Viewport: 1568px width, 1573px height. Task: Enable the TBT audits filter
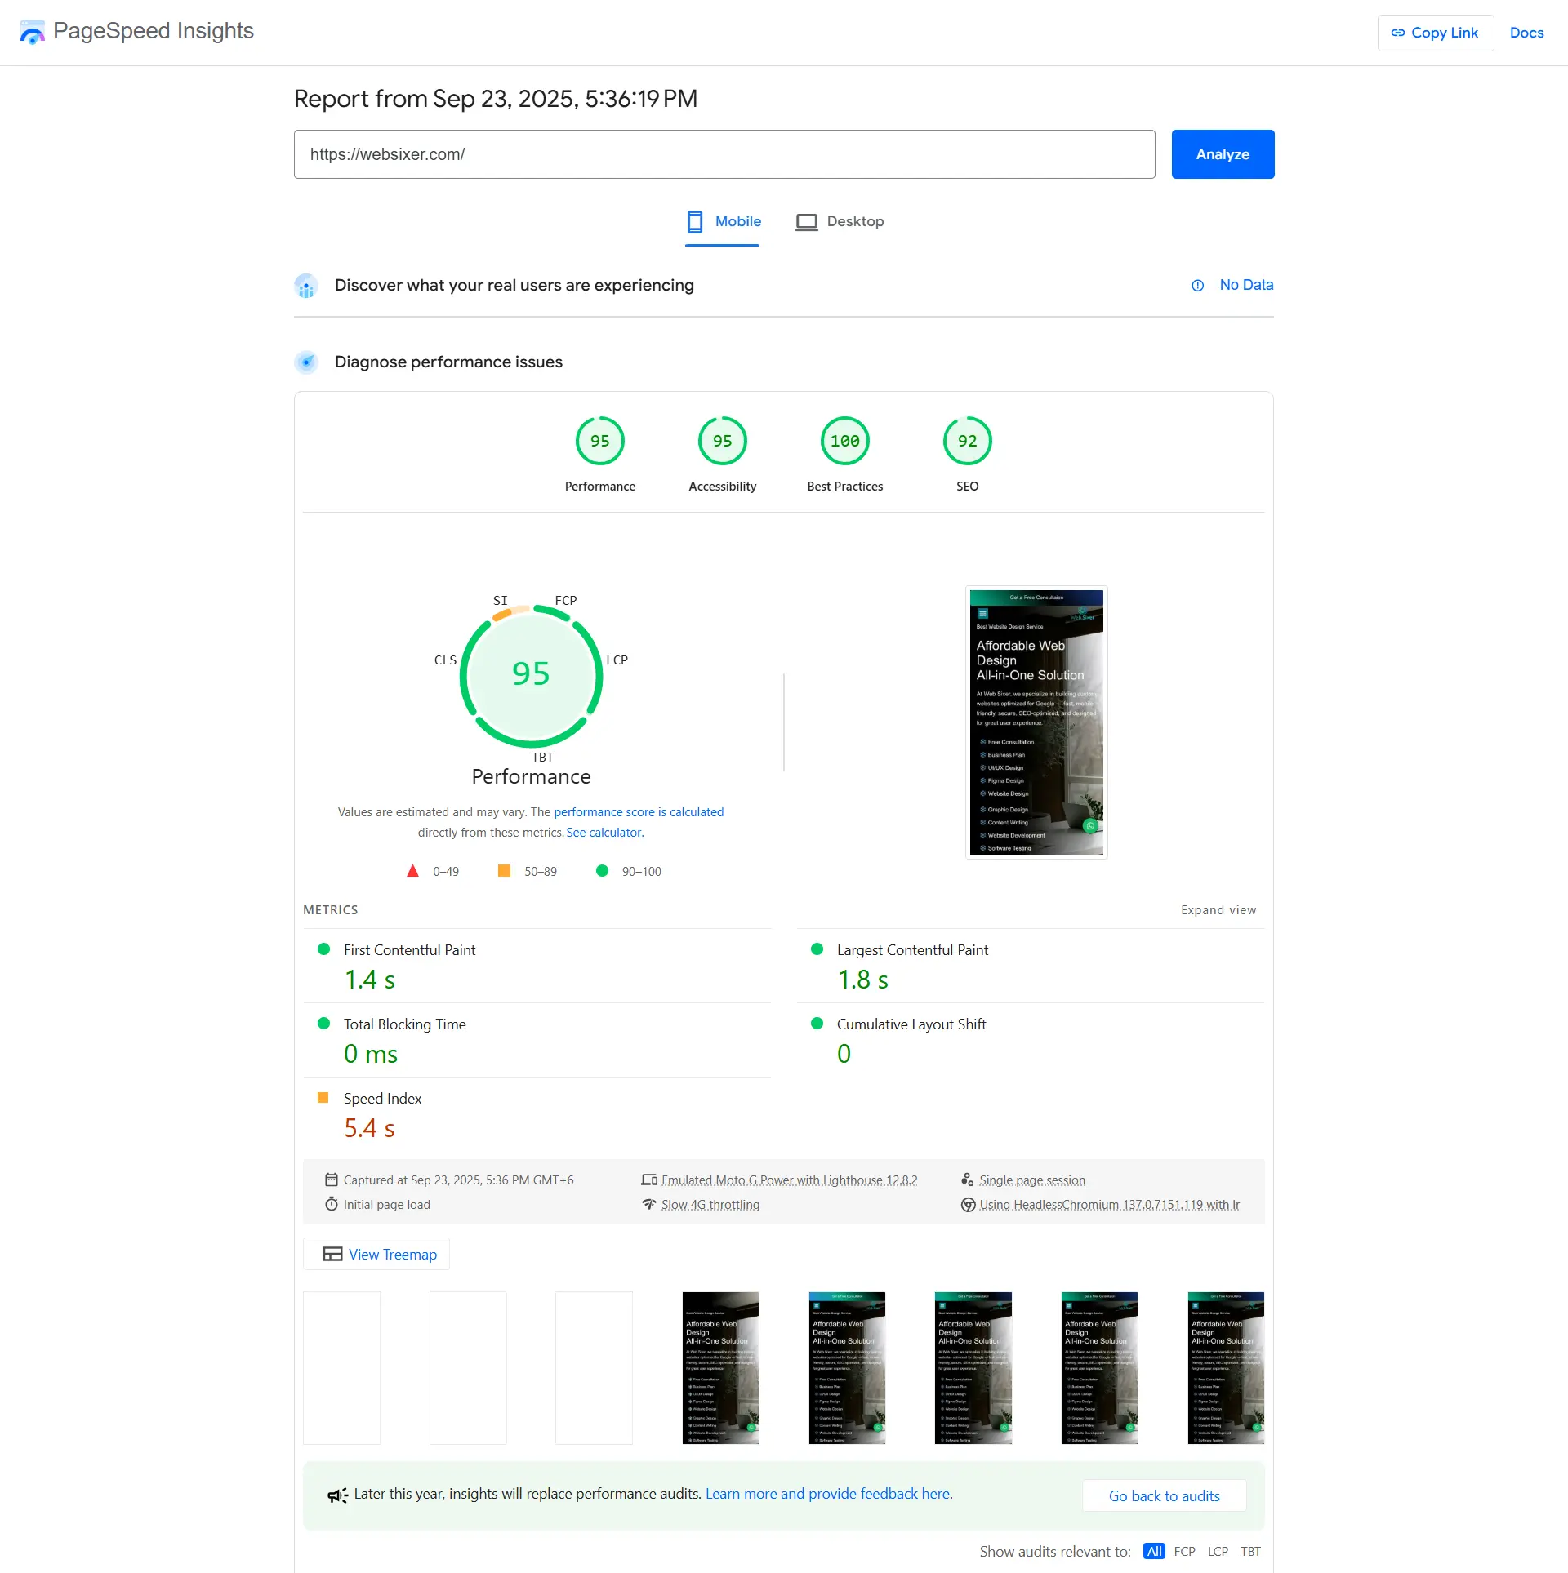click(1250, 1551)
